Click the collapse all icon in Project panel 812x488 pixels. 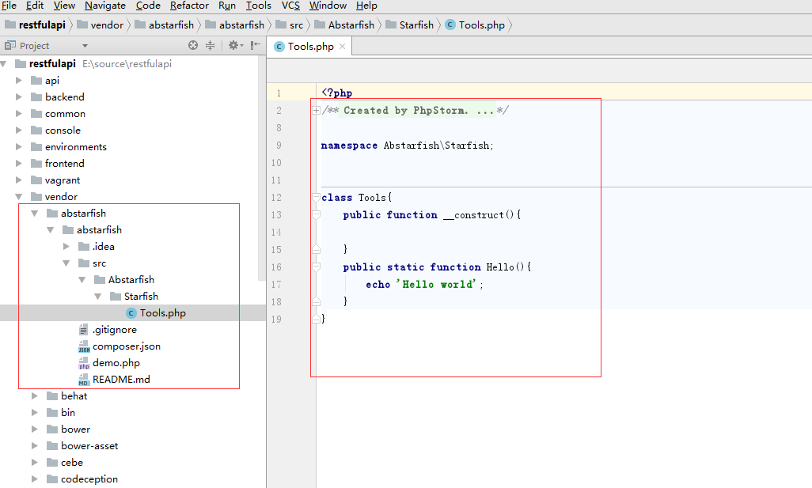[210, 45]
